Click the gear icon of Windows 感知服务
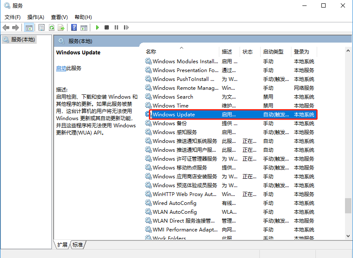Viewport: 353px width, 258px height. pyautogui.click(x=148, y=132)
